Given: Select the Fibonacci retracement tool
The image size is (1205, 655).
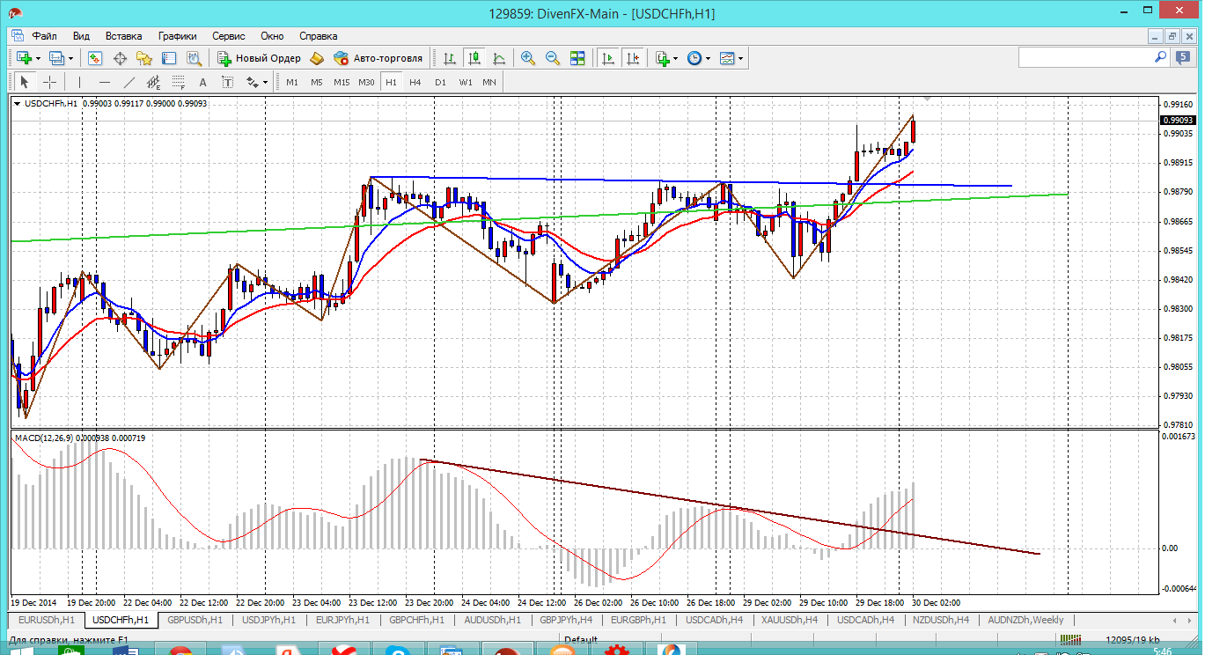Looking at the screenshot, I should pyautogui.click(x=179, y=82).
